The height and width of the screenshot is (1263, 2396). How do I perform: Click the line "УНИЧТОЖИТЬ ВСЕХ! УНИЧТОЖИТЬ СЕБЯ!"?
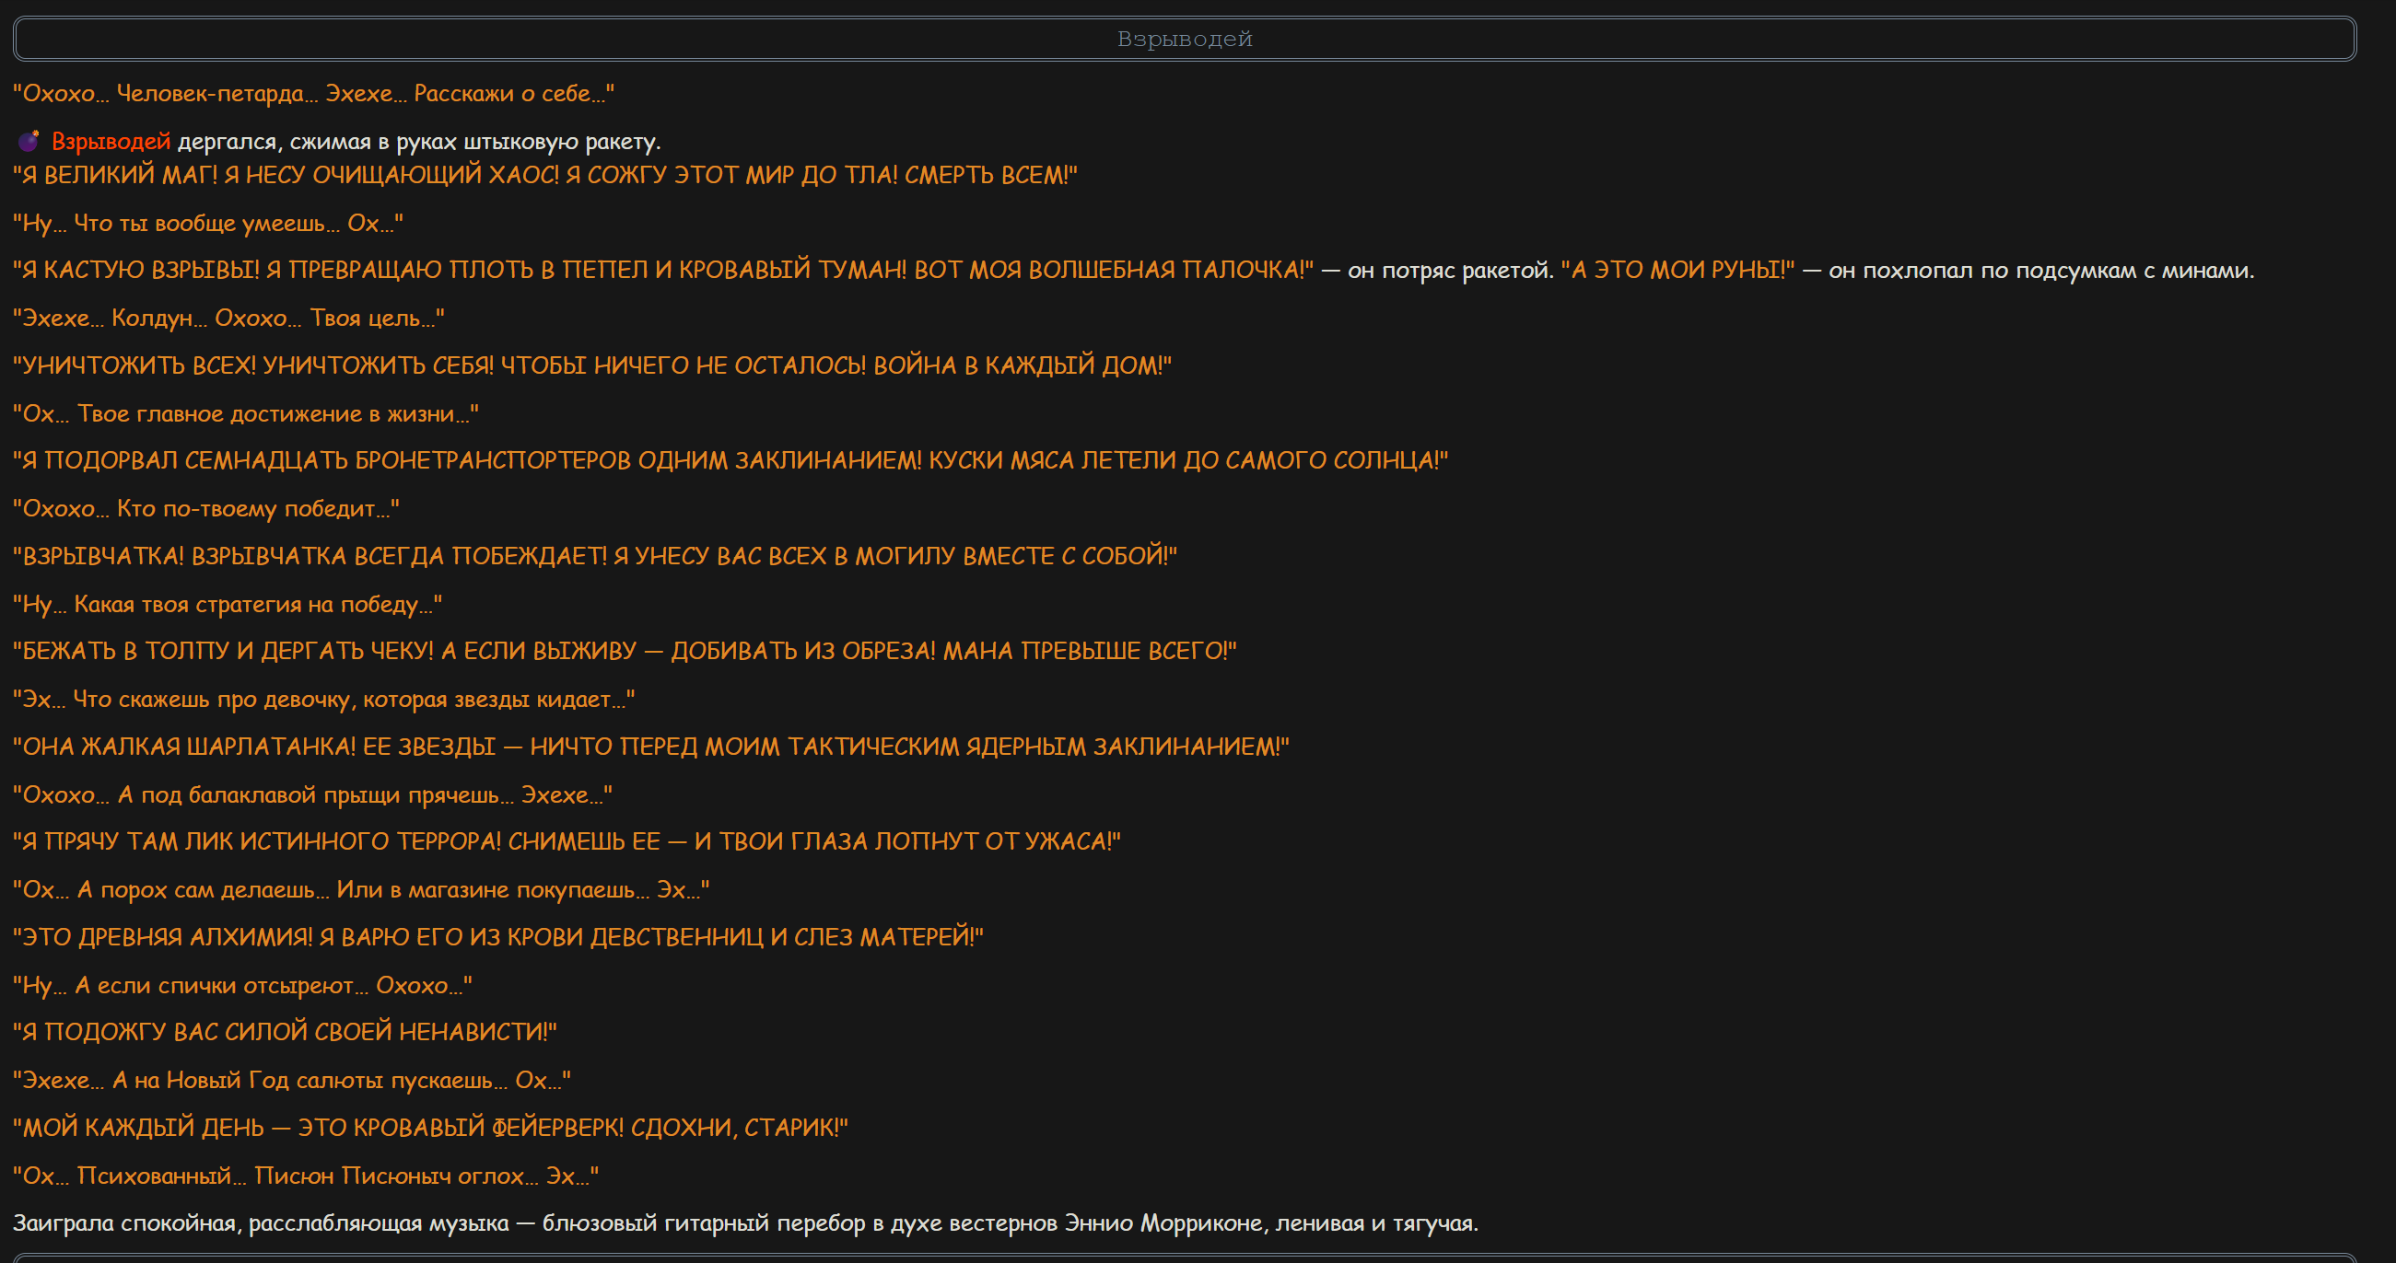click(591, 365)
